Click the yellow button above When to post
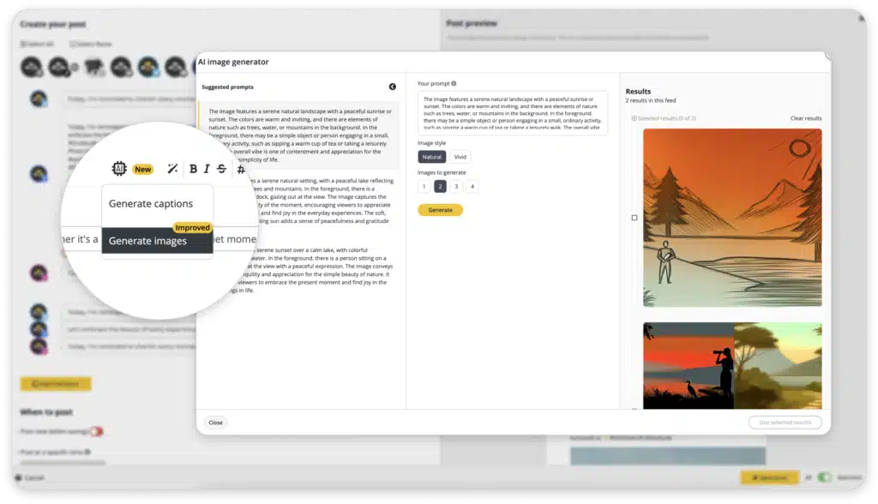Screen dimensions: 878x504 pyautogui.click(x=56, y=384)
